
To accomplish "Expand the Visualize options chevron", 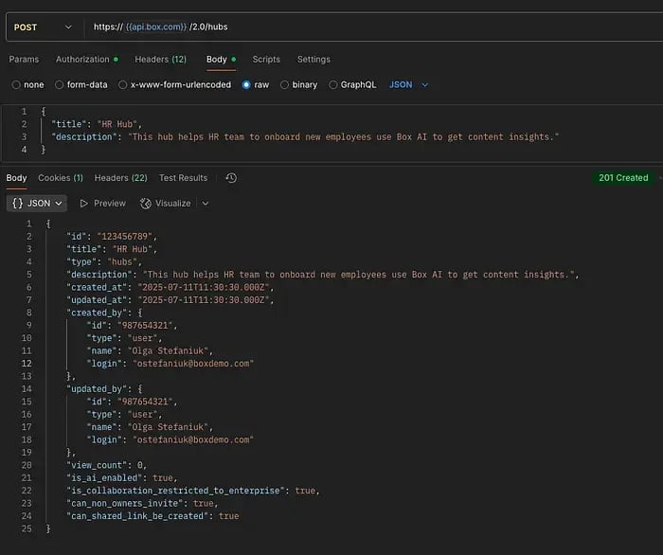I will pyautogui.click(x=206, y=204).
